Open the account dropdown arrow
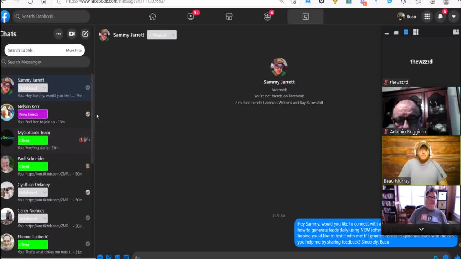Image resolution: width=461 pixels, height=259 pixels. (x=453, y=17)
